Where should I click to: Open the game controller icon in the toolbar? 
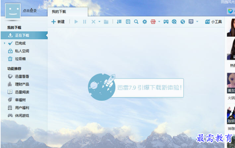(166, 22)
